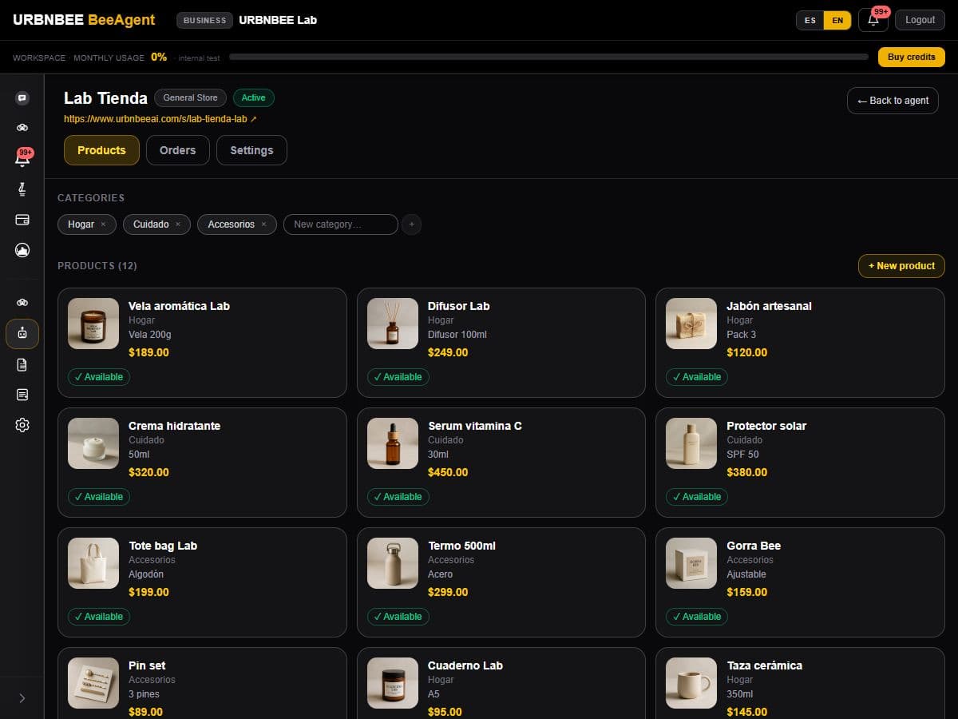The image size is (958, 719).
Task: Open the Jabón artesanal soap thumbnail
Action: pos(691,324)
